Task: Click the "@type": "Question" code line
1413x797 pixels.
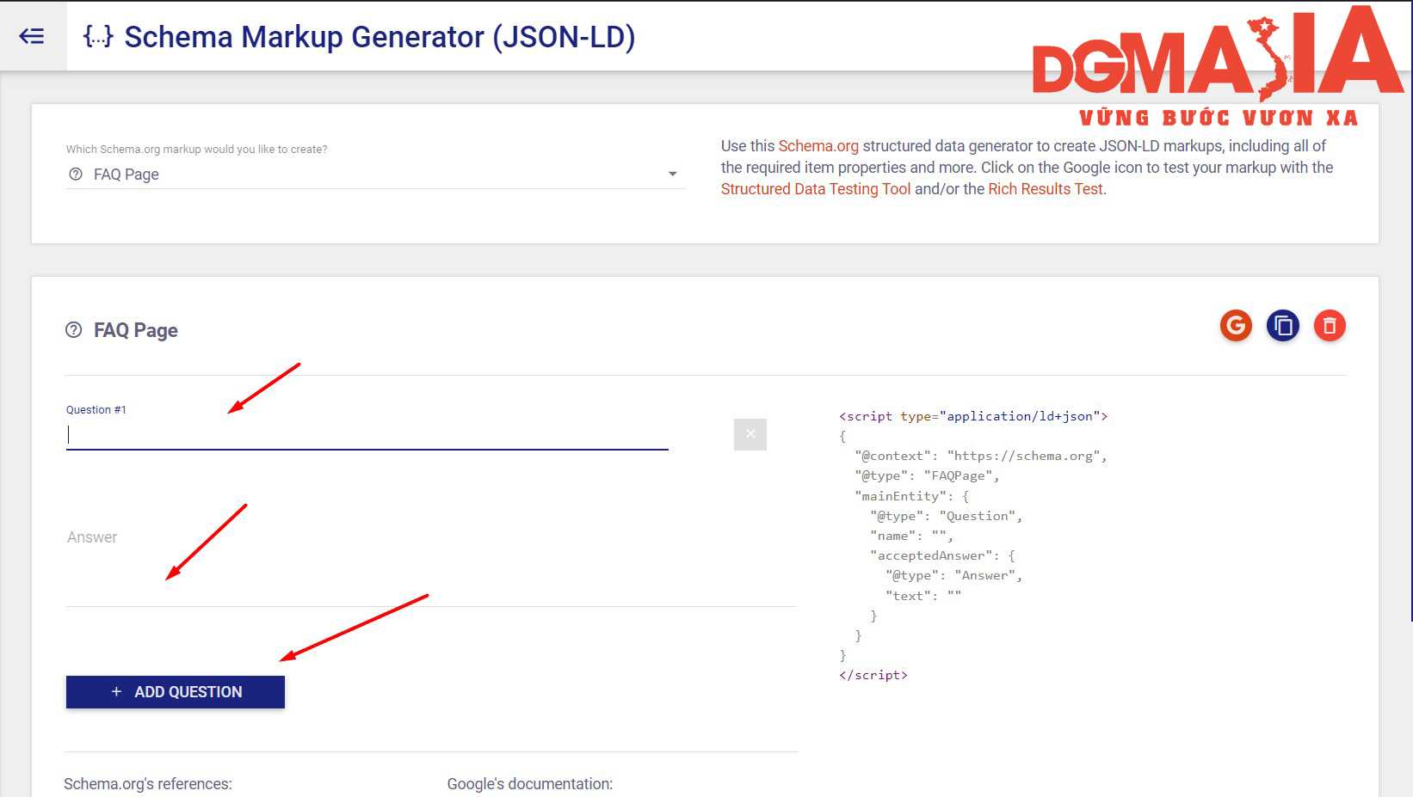Action: pos(947,516)
